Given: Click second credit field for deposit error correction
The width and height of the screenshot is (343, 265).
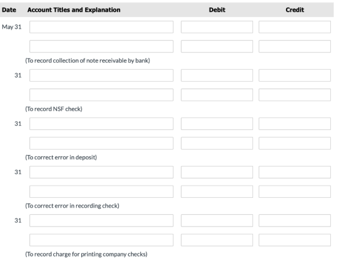Looking at the screenshot, I should pos(295,143).
